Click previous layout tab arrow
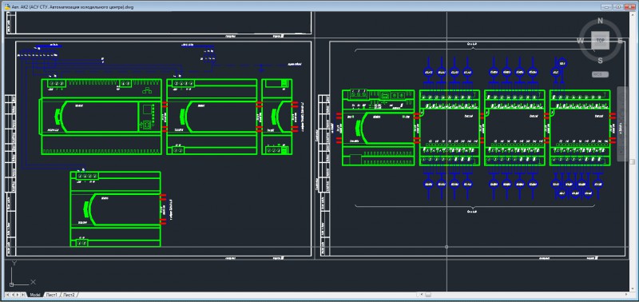 (x=13, y=295)
